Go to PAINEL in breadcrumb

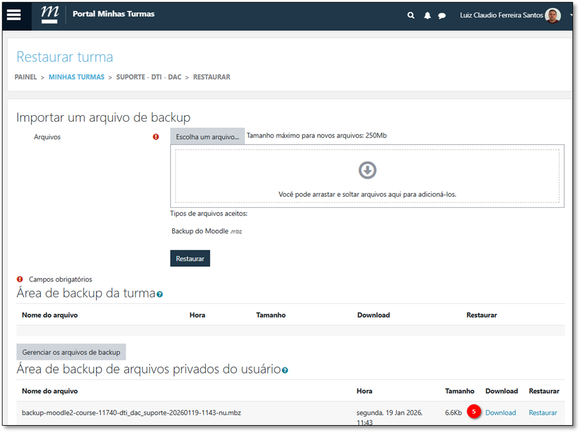pos(25,77)
